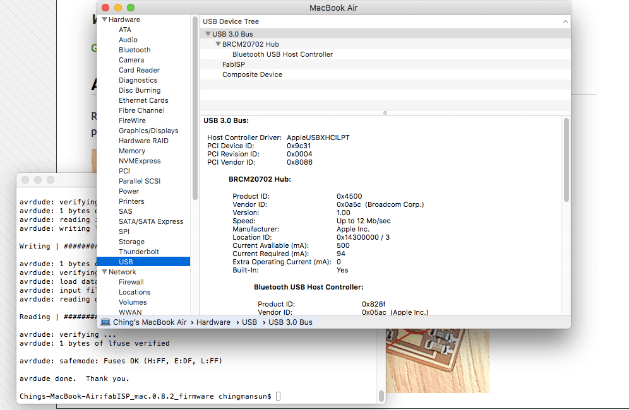Select the highlighted USB sidebar item
Image resolution: width=629 pixels, height=410 pixels.
pos(143,262)
